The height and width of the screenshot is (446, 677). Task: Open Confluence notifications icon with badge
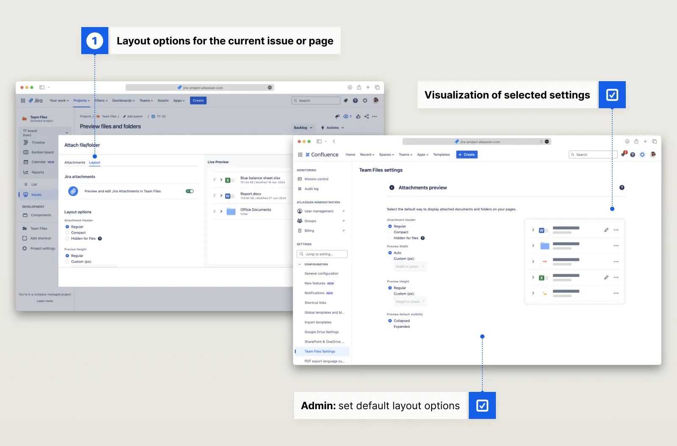tap(624, 154)
